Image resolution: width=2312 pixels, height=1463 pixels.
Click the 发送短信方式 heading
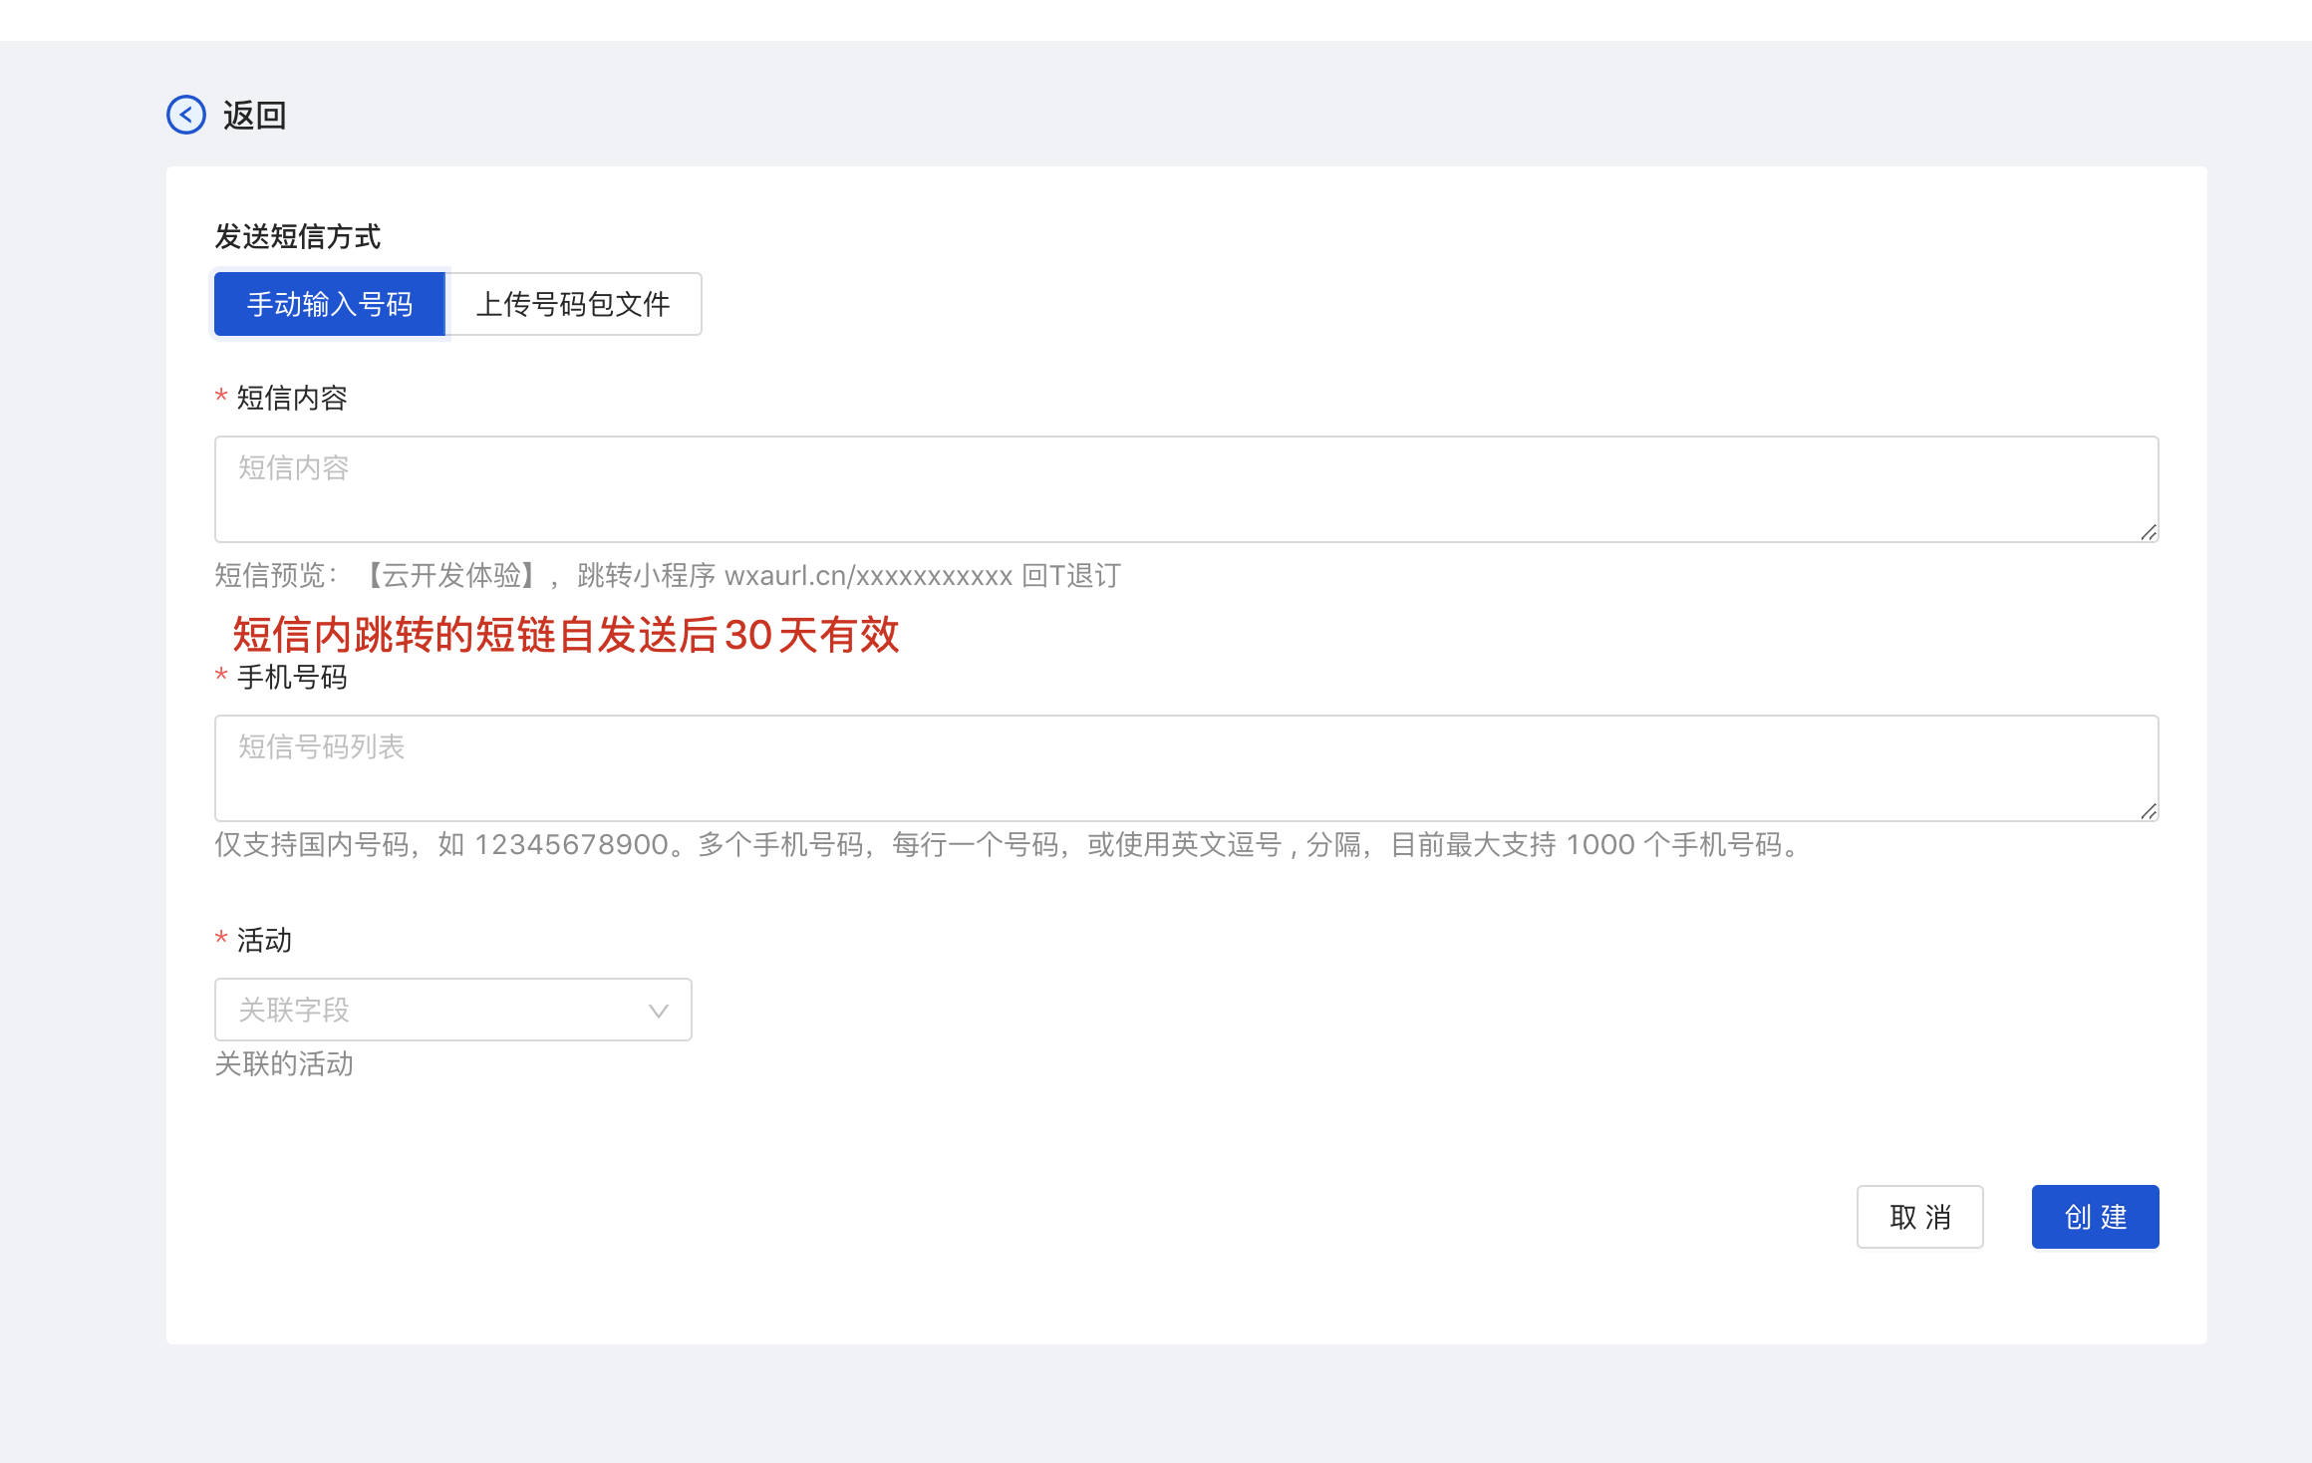click(x=297, y=236)
